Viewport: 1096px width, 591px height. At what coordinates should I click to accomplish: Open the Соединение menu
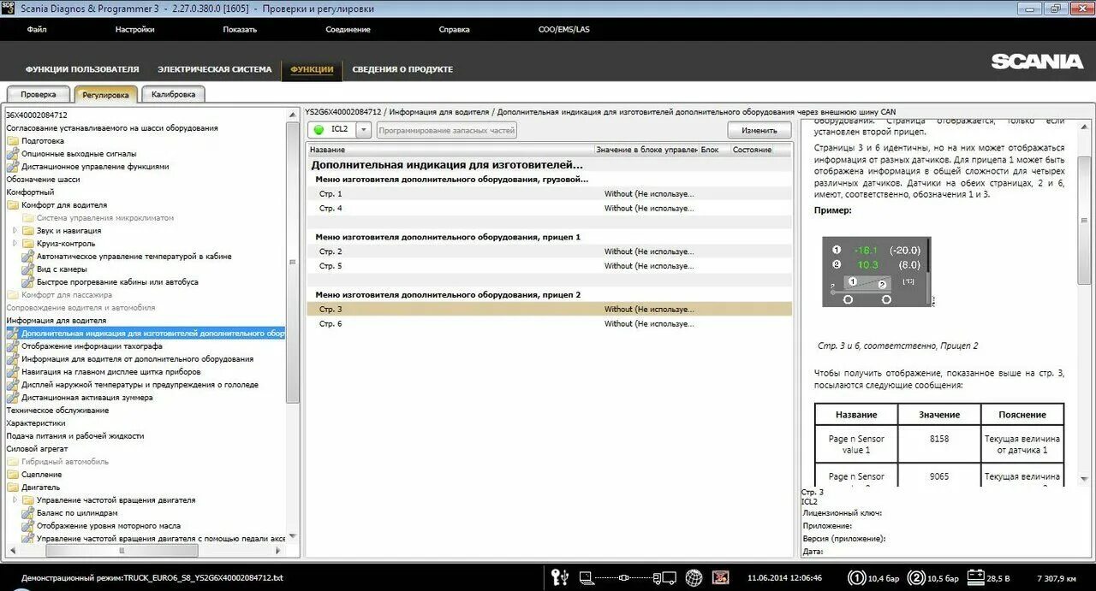pyautogui.click(x=348, y=29)
